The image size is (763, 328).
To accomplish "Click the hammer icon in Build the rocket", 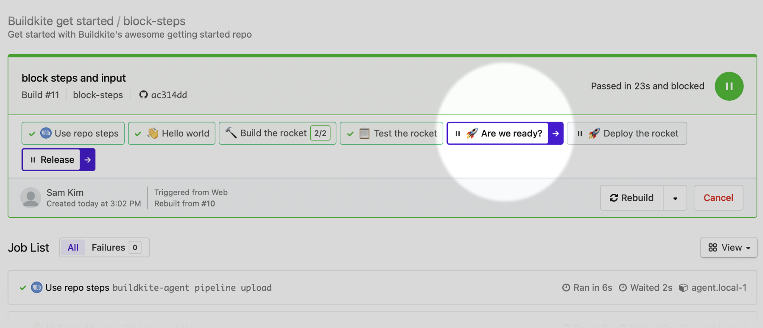I will (231, 133).
